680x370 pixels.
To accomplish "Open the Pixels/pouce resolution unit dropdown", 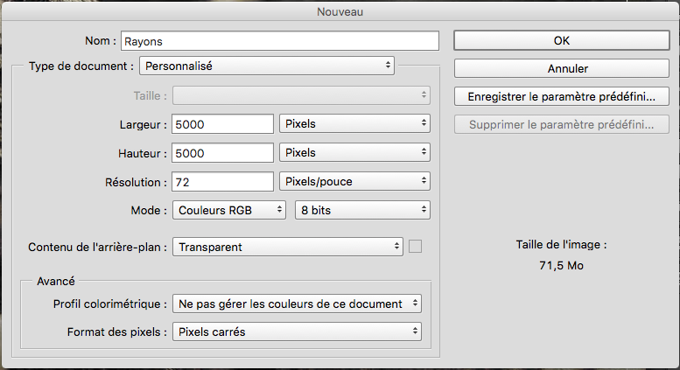I will (354, 182).
